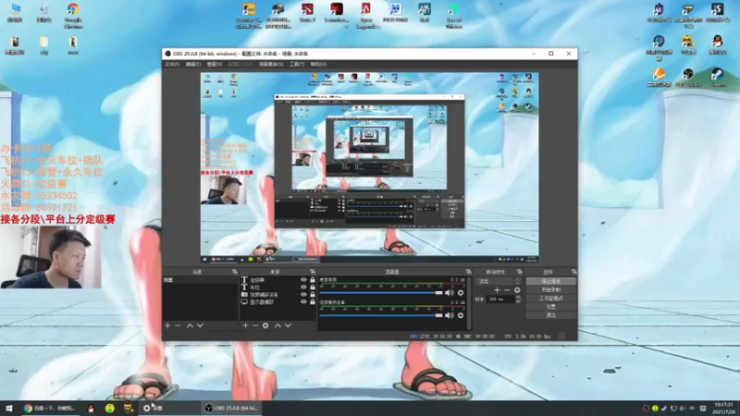Image resolution: width=740 pixels, height=416 pixels.
Task: Click the transition duration field (300 ms)
Action: (x=500, y=299)
